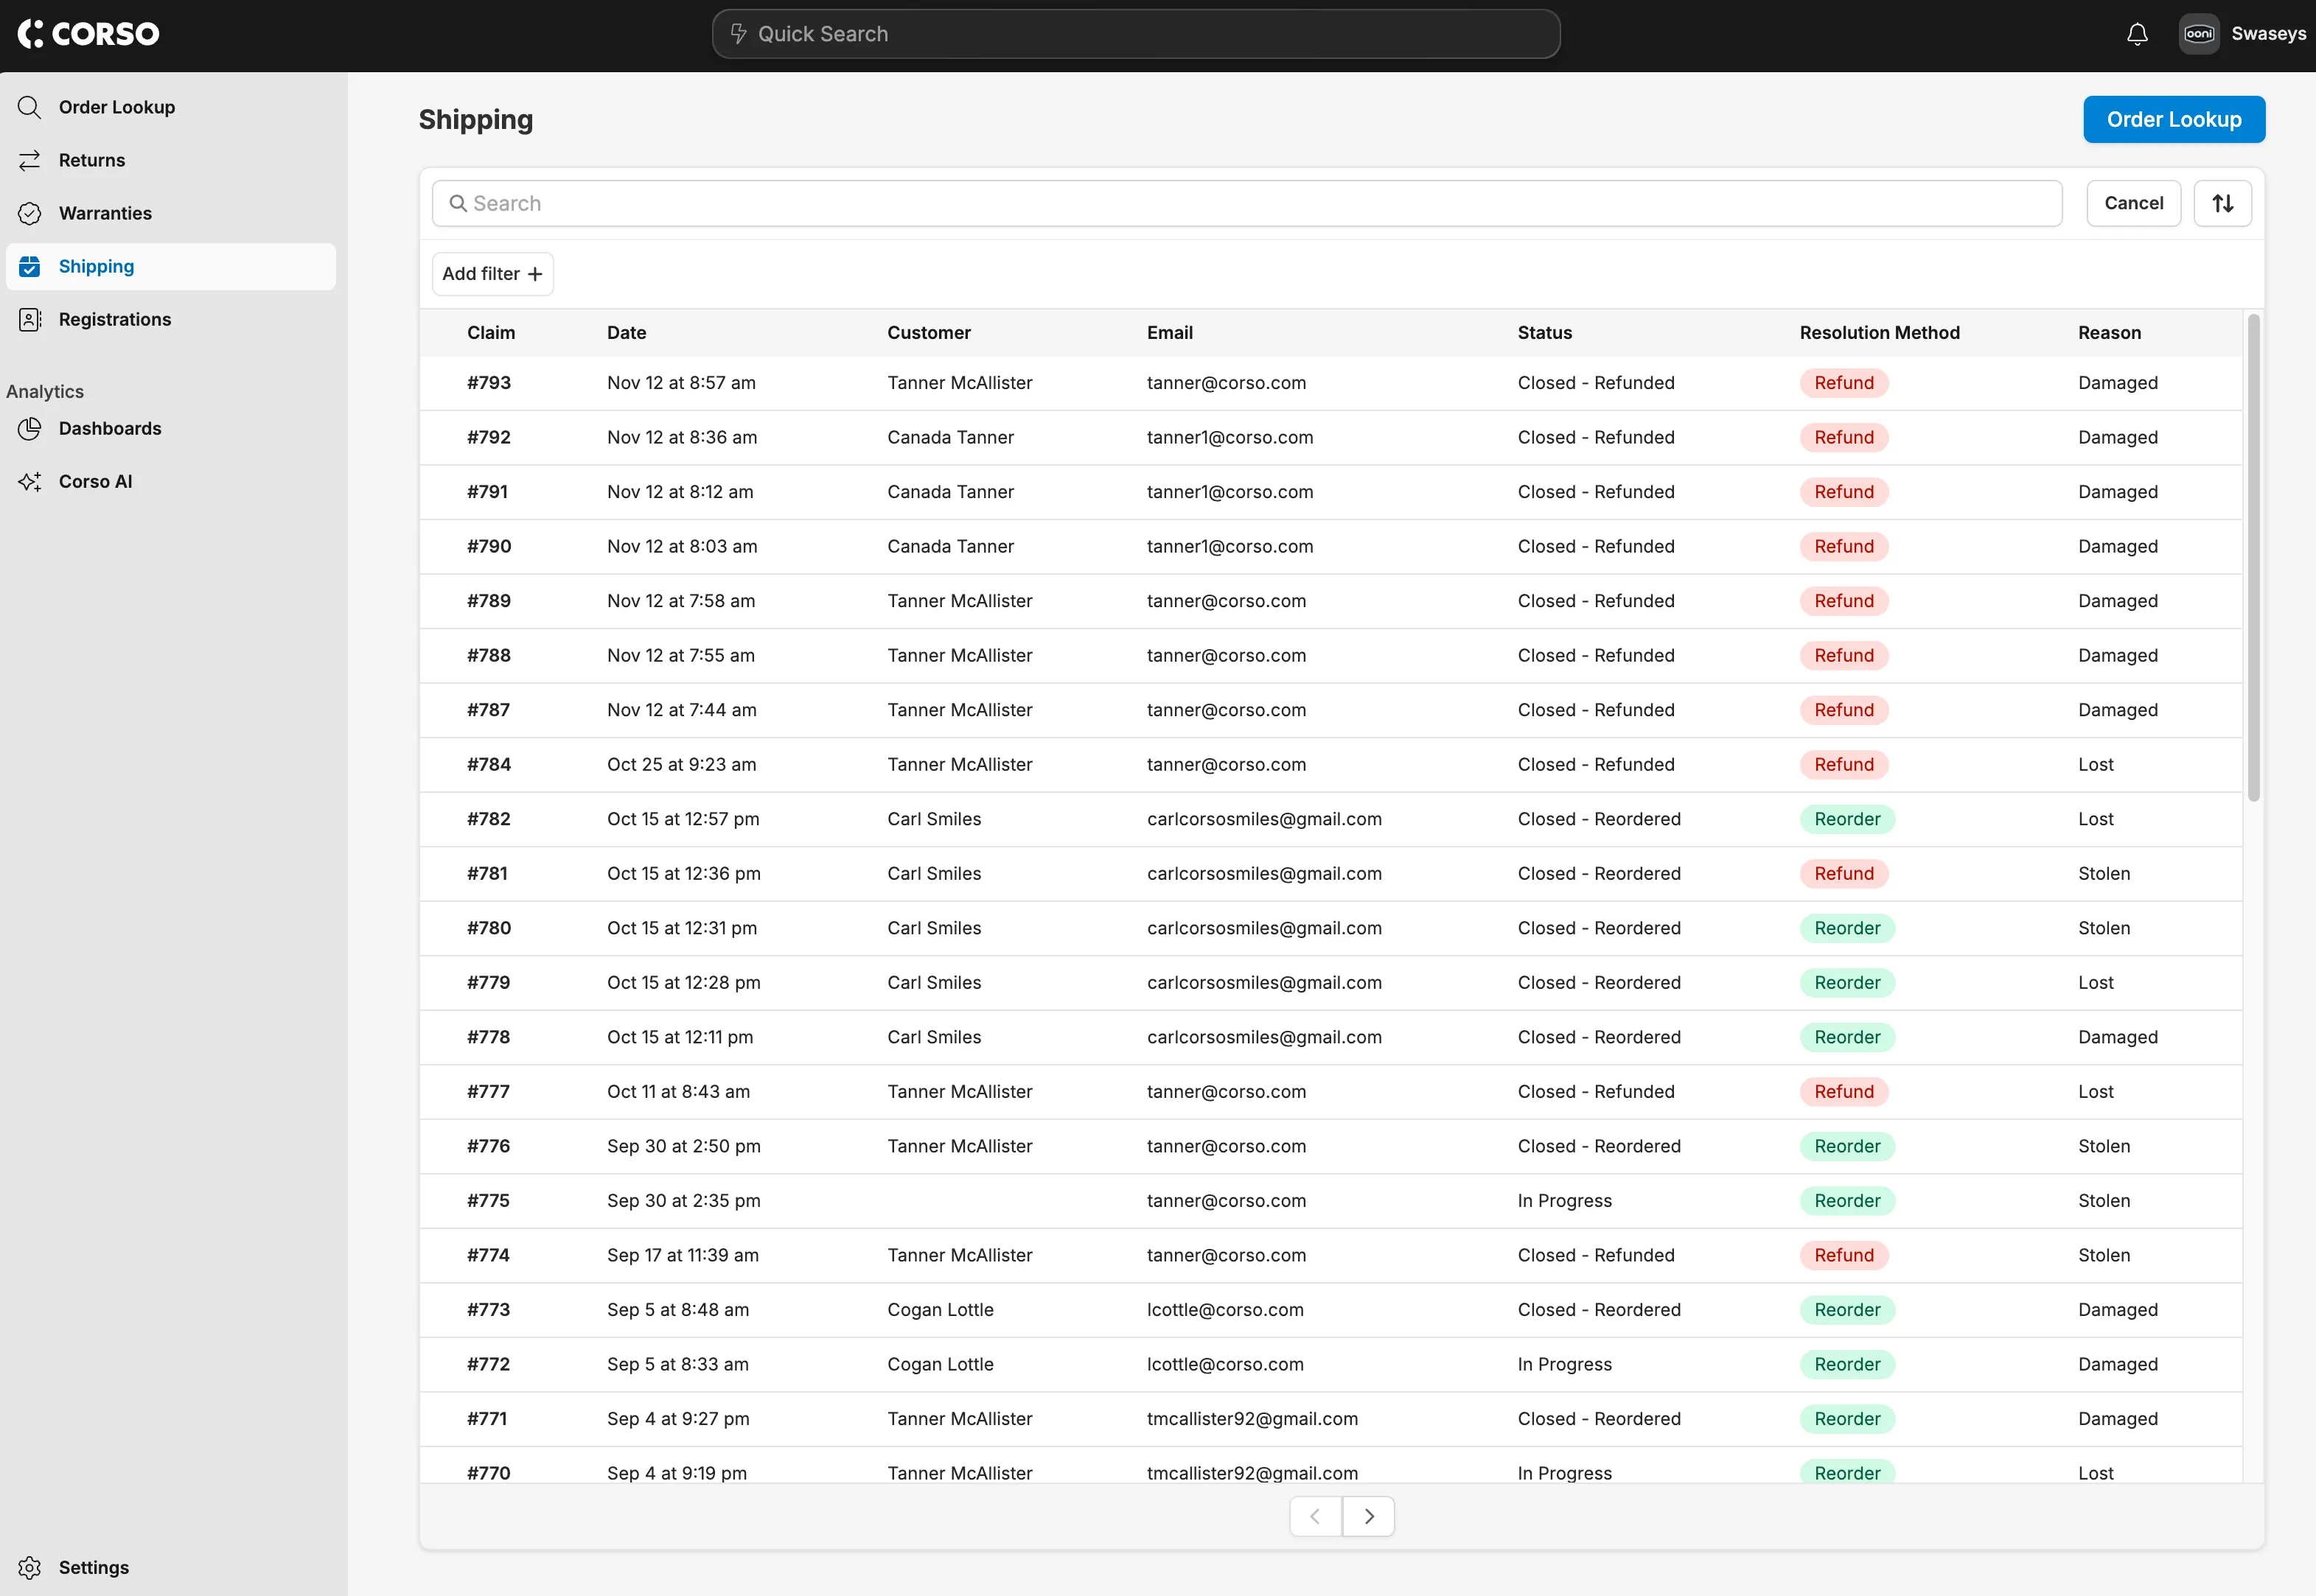The image size is (2316, 1596).
Task: Open Dashboards under Analytics
Action: (110, 428)
